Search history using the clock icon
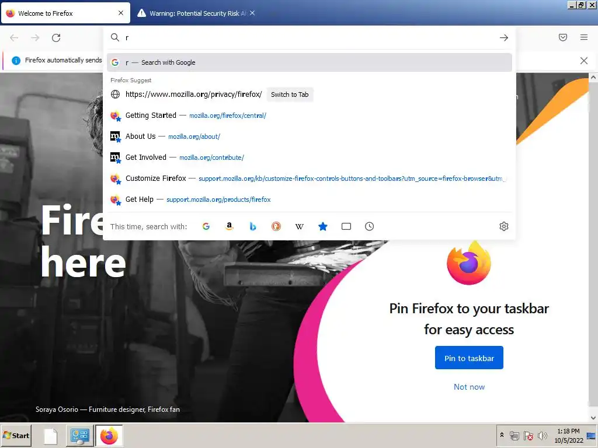This screenshot has width=598, height=448. (369, 227)
